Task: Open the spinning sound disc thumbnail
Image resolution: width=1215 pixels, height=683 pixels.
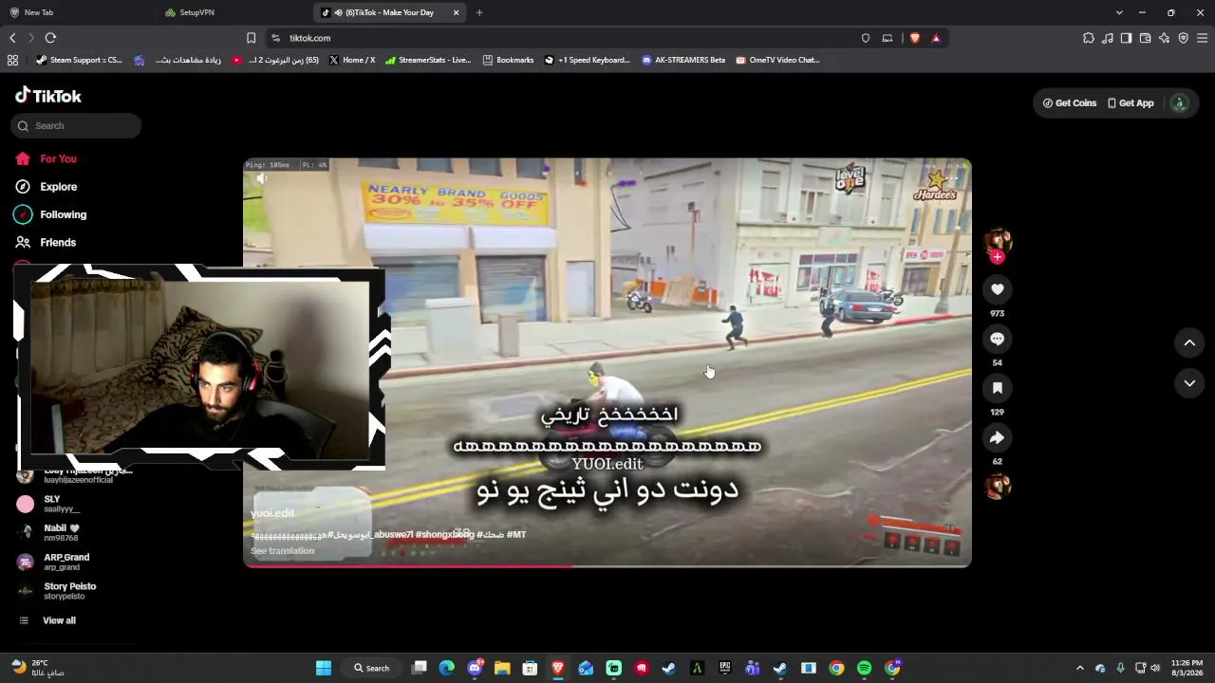Action: 997,487
